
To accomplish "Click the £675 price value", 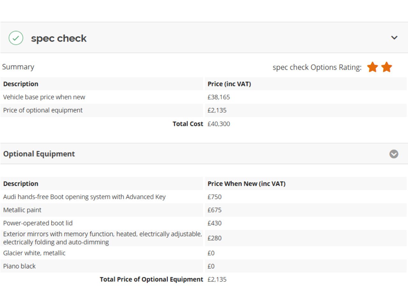I will [215, 210].
